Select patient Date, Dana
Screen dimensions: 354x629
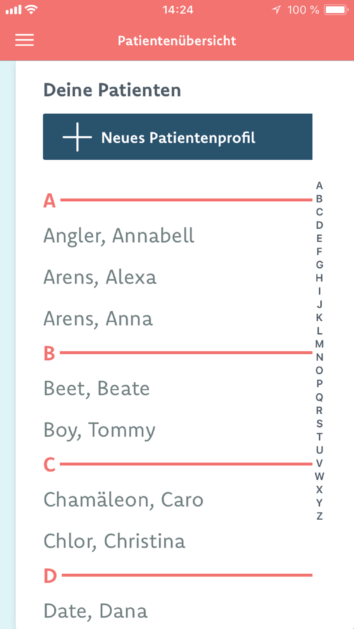(95, 611)
